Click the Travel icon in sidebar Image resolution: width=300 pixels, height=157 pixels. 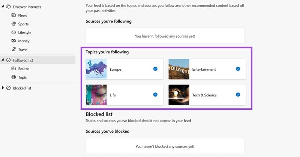14,49
